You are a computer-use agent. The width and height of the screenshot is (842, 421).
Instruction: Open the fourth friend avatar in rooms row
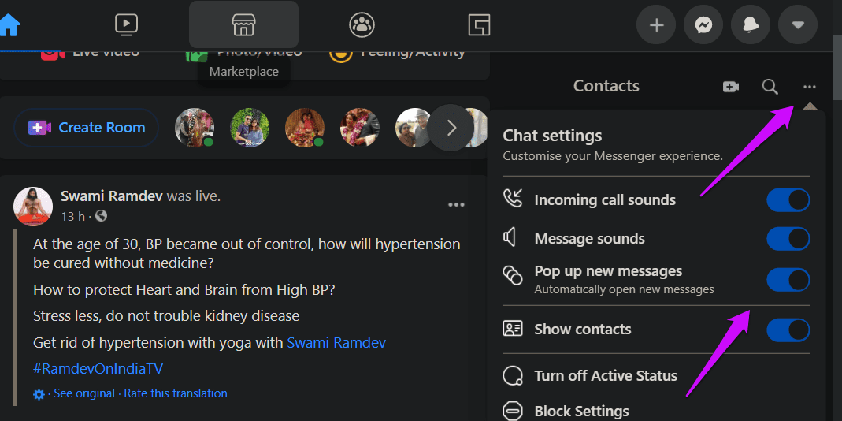click(360, 128)
